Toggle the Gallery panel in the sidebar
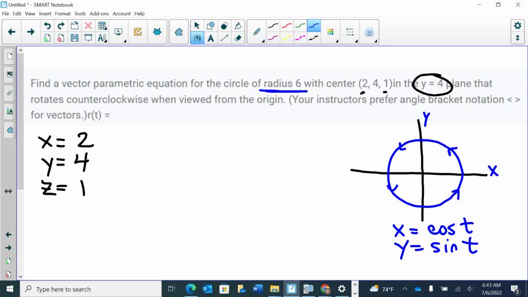The image size is (528, 297). coord(9,73)
